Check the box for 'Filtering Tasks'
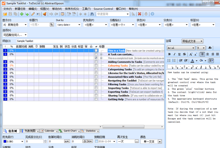220x148 pixels. click(x=96, y=84)
